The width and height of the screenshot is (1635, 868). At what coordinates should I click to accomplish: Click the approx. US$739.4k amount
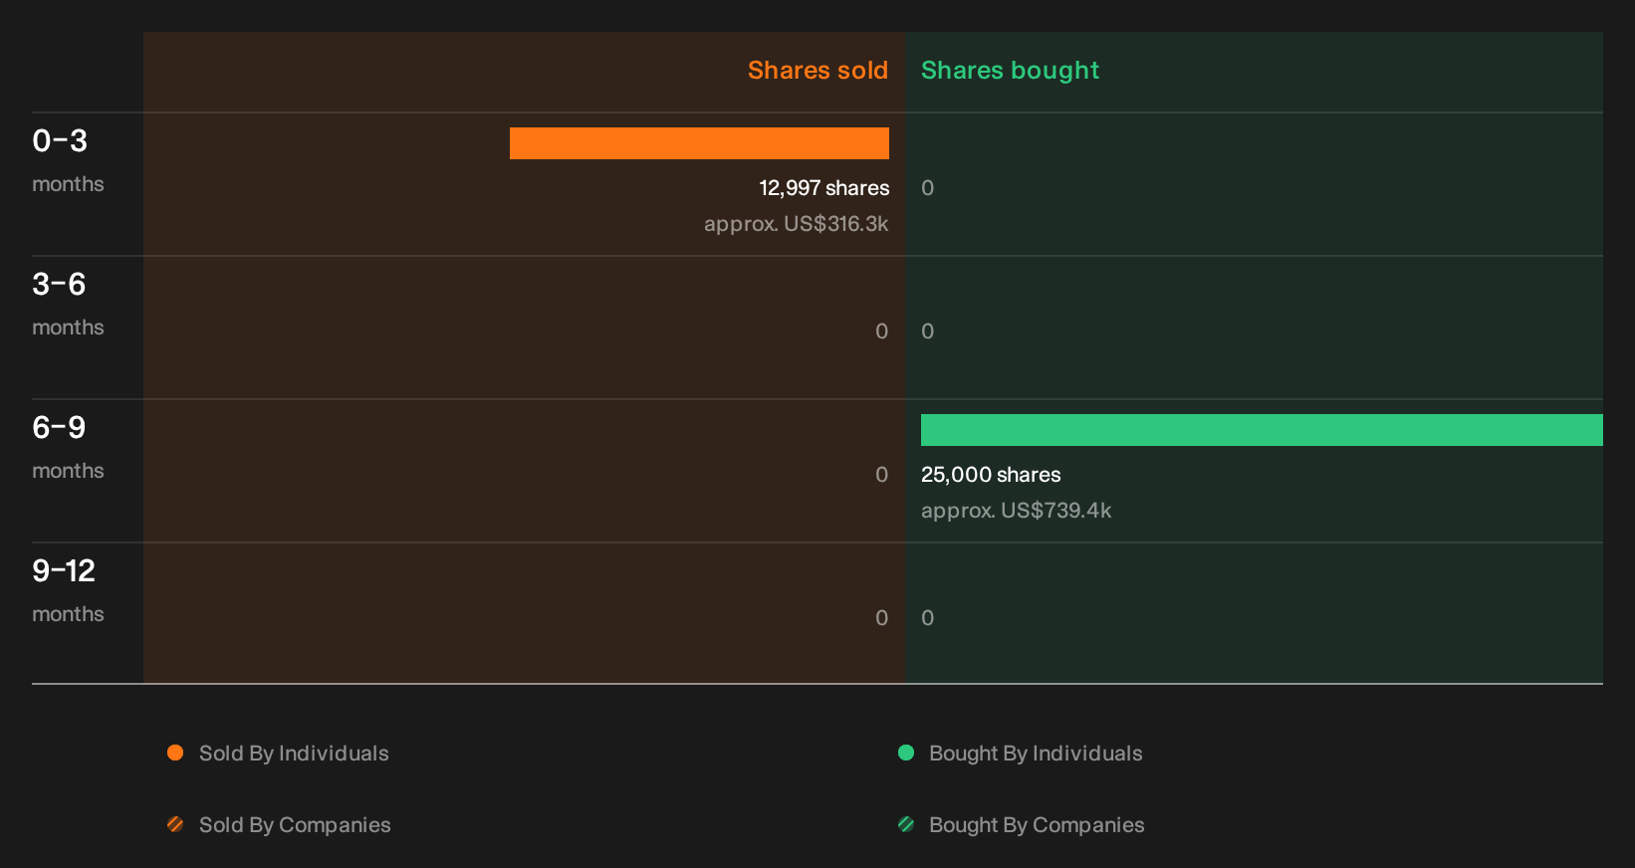[x=1016, y=511]
